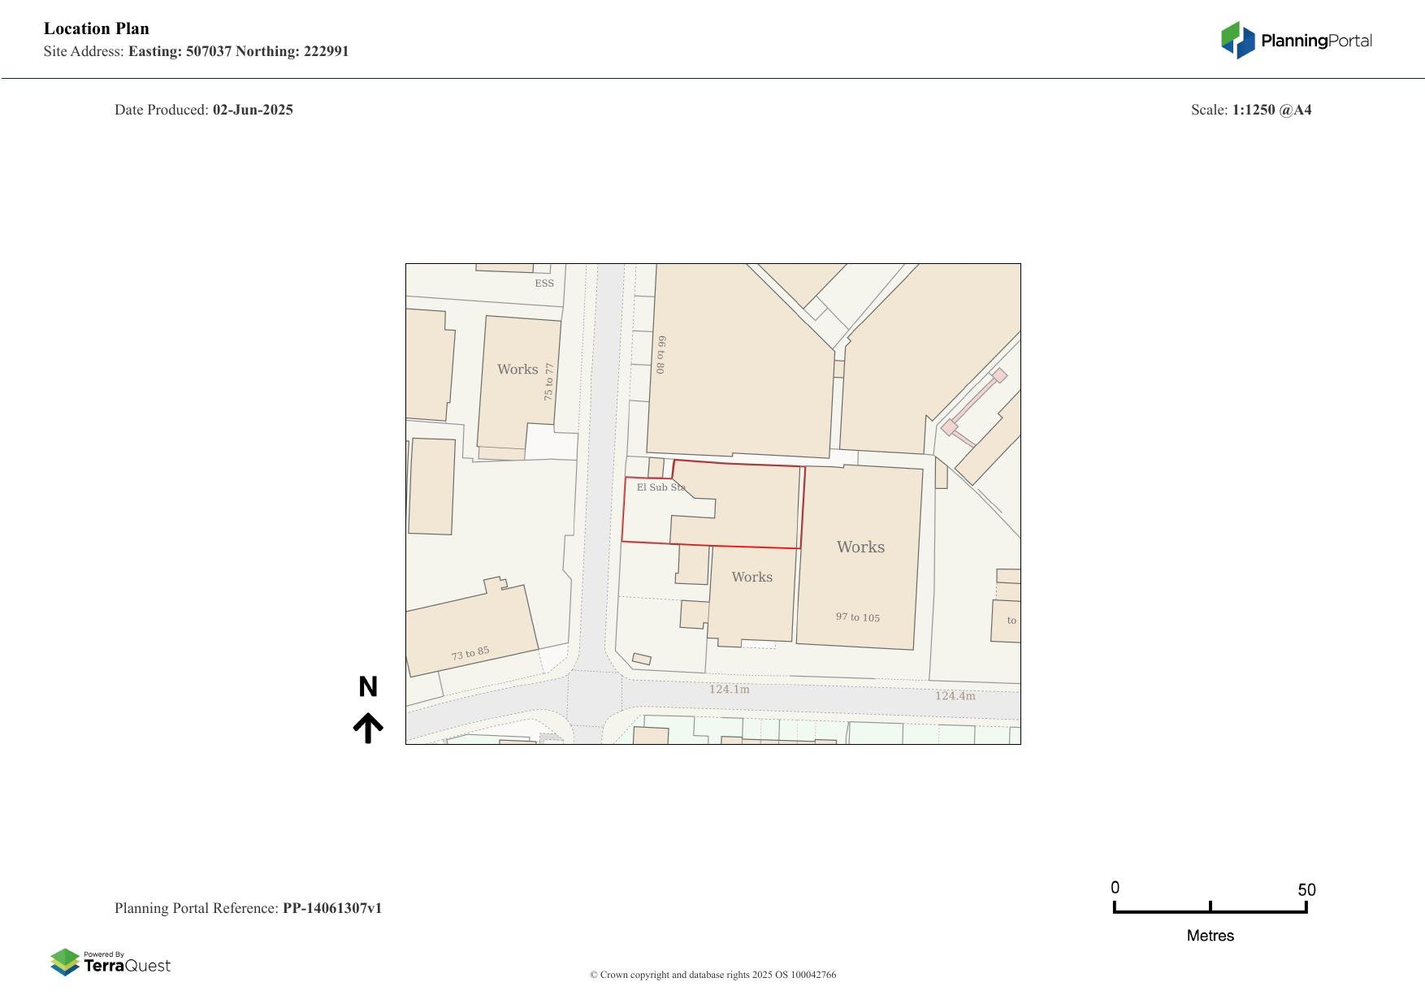This screenshot has width=1425, height=1008.
Task: Click the Date Produced 02-Jun-2025 text
Action: (x=204, y=110)
